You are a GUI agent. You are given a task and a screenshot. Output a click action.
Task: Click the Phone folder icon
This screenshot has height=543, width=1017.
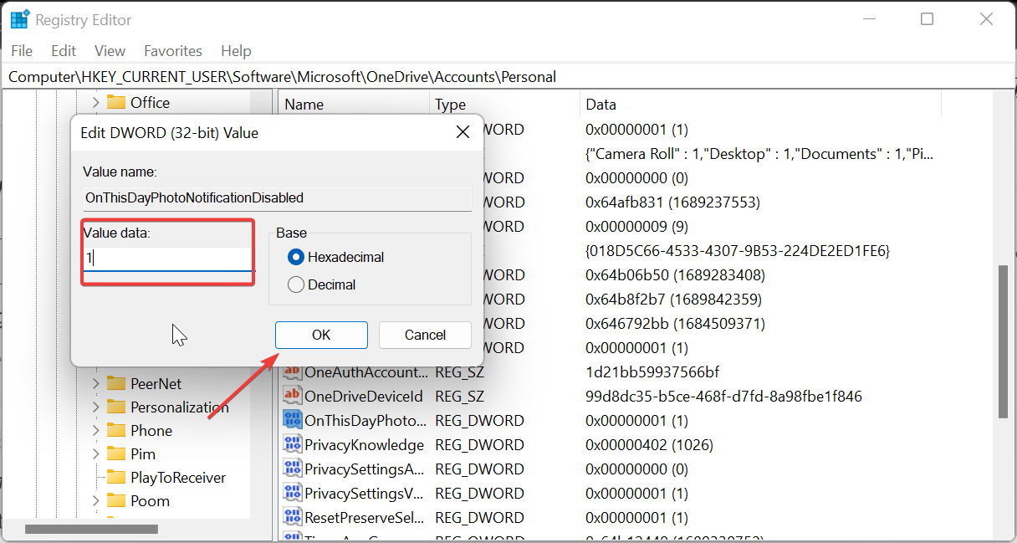pyautogui.click(x=116, y=430)
